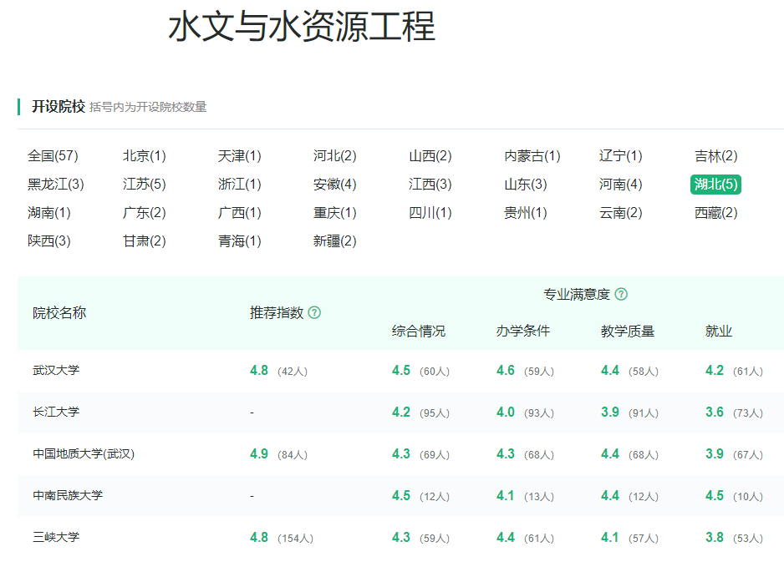The width and height of the screenshot is (784, 577).
Task: Click 三峡大学 就业 3.8 (53人)
Action: (x=734, y=538)
